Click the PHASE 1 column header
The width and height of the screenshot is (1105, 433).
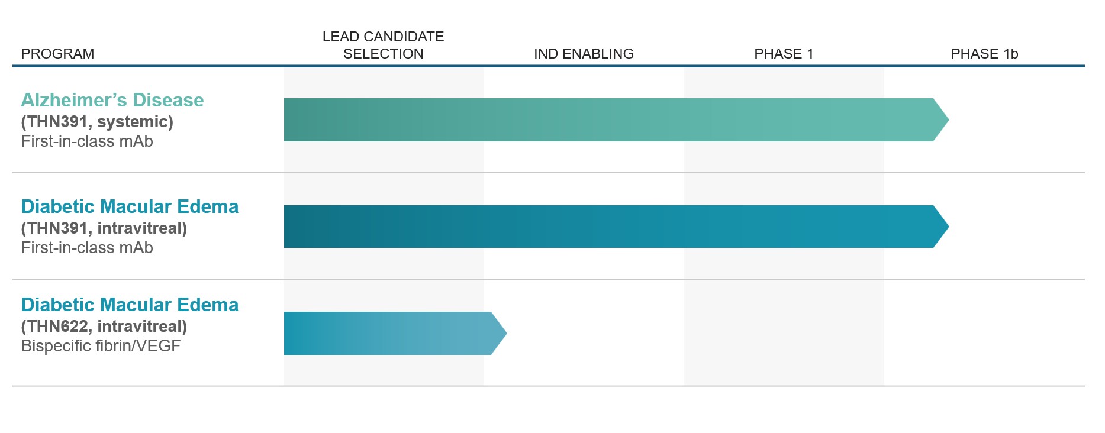pos(784,54)
